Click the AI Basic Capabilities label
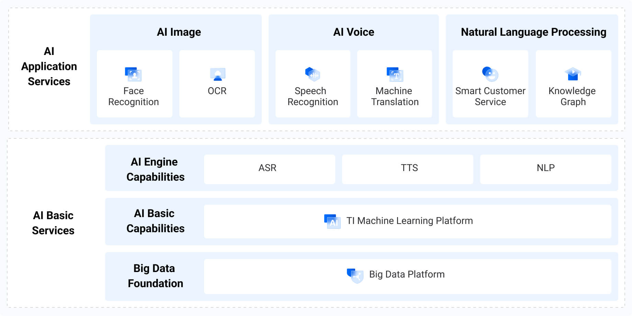 pos(155,221)
